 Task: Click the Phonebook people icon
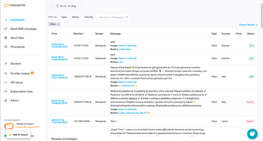click(x=6, y=47)
